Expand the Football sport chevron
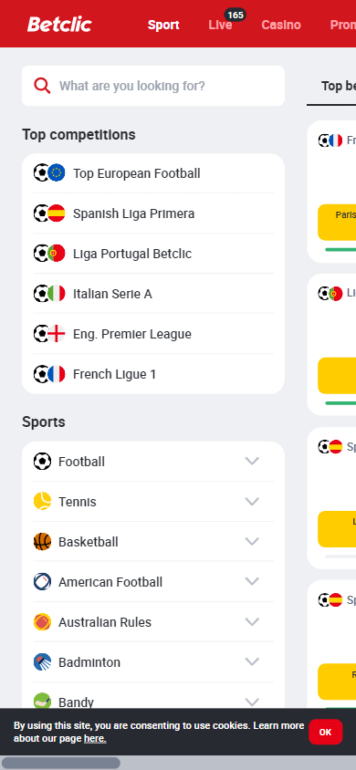 click(x=252, y=461)
